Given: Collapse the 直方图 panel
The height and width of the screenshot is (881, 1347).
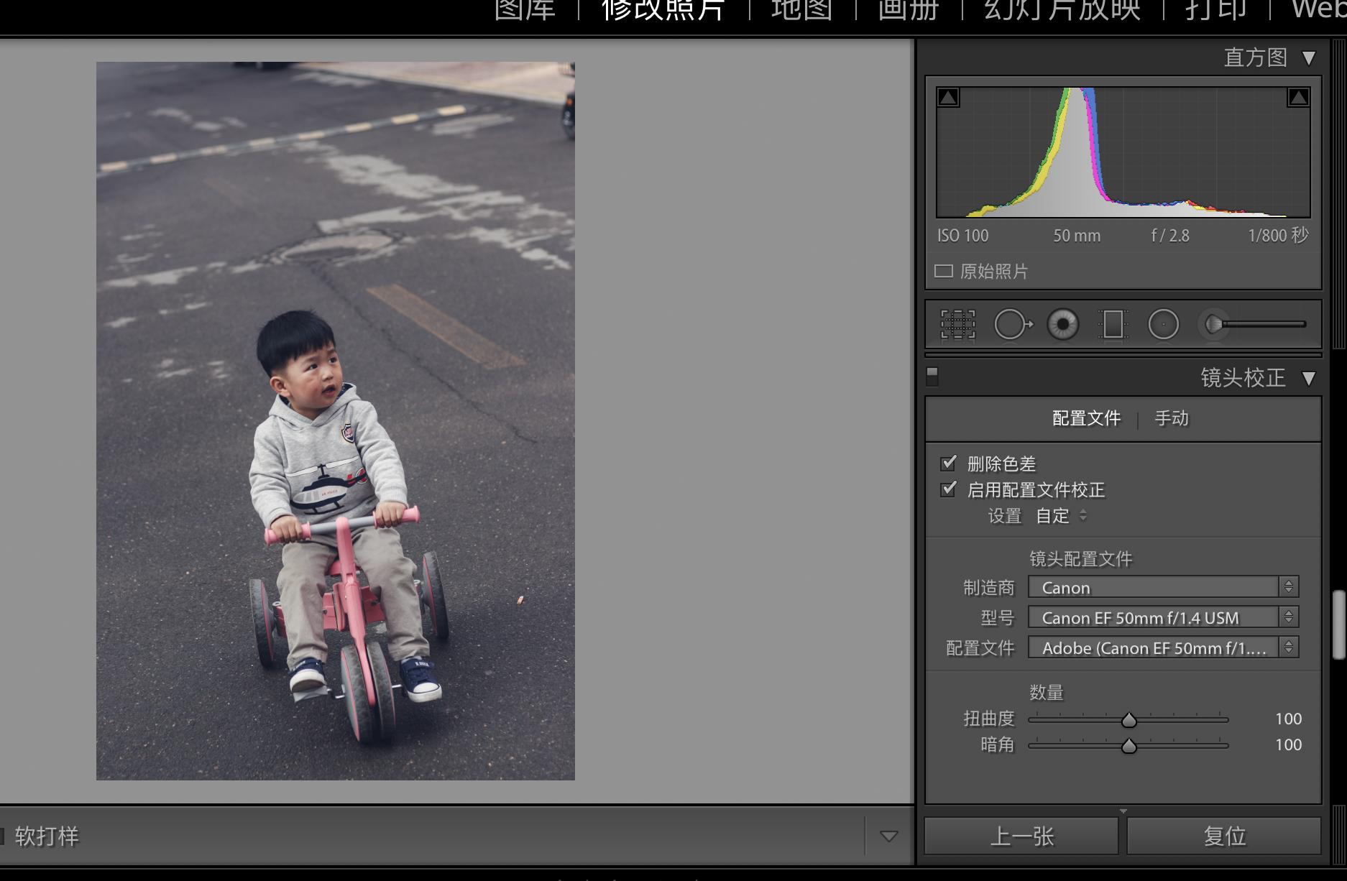Looking at the screenshot, I should 1308,57.
